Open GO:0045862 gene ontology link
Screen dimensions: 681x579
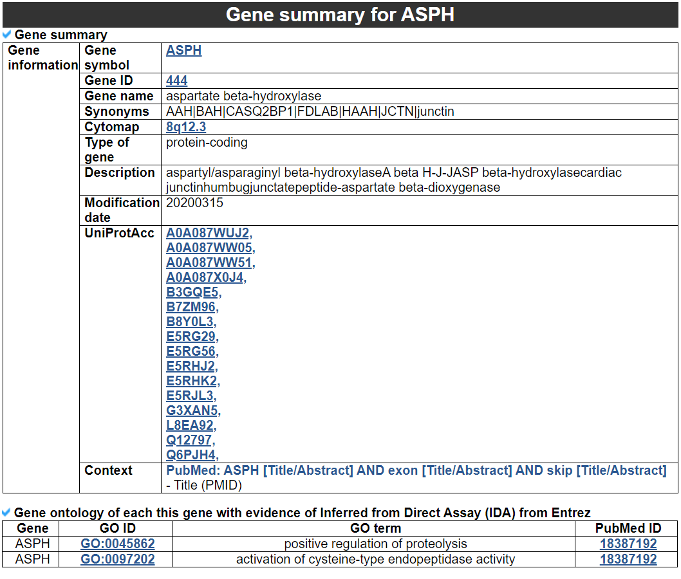[118, 544]
